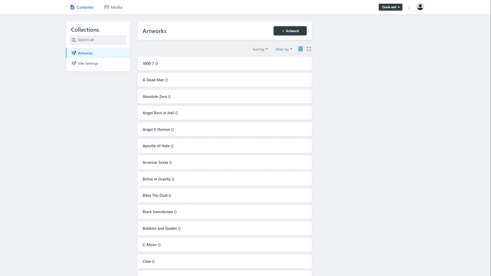Select Site Settings collection
491x276 pixels.
[x=98, y=63]
